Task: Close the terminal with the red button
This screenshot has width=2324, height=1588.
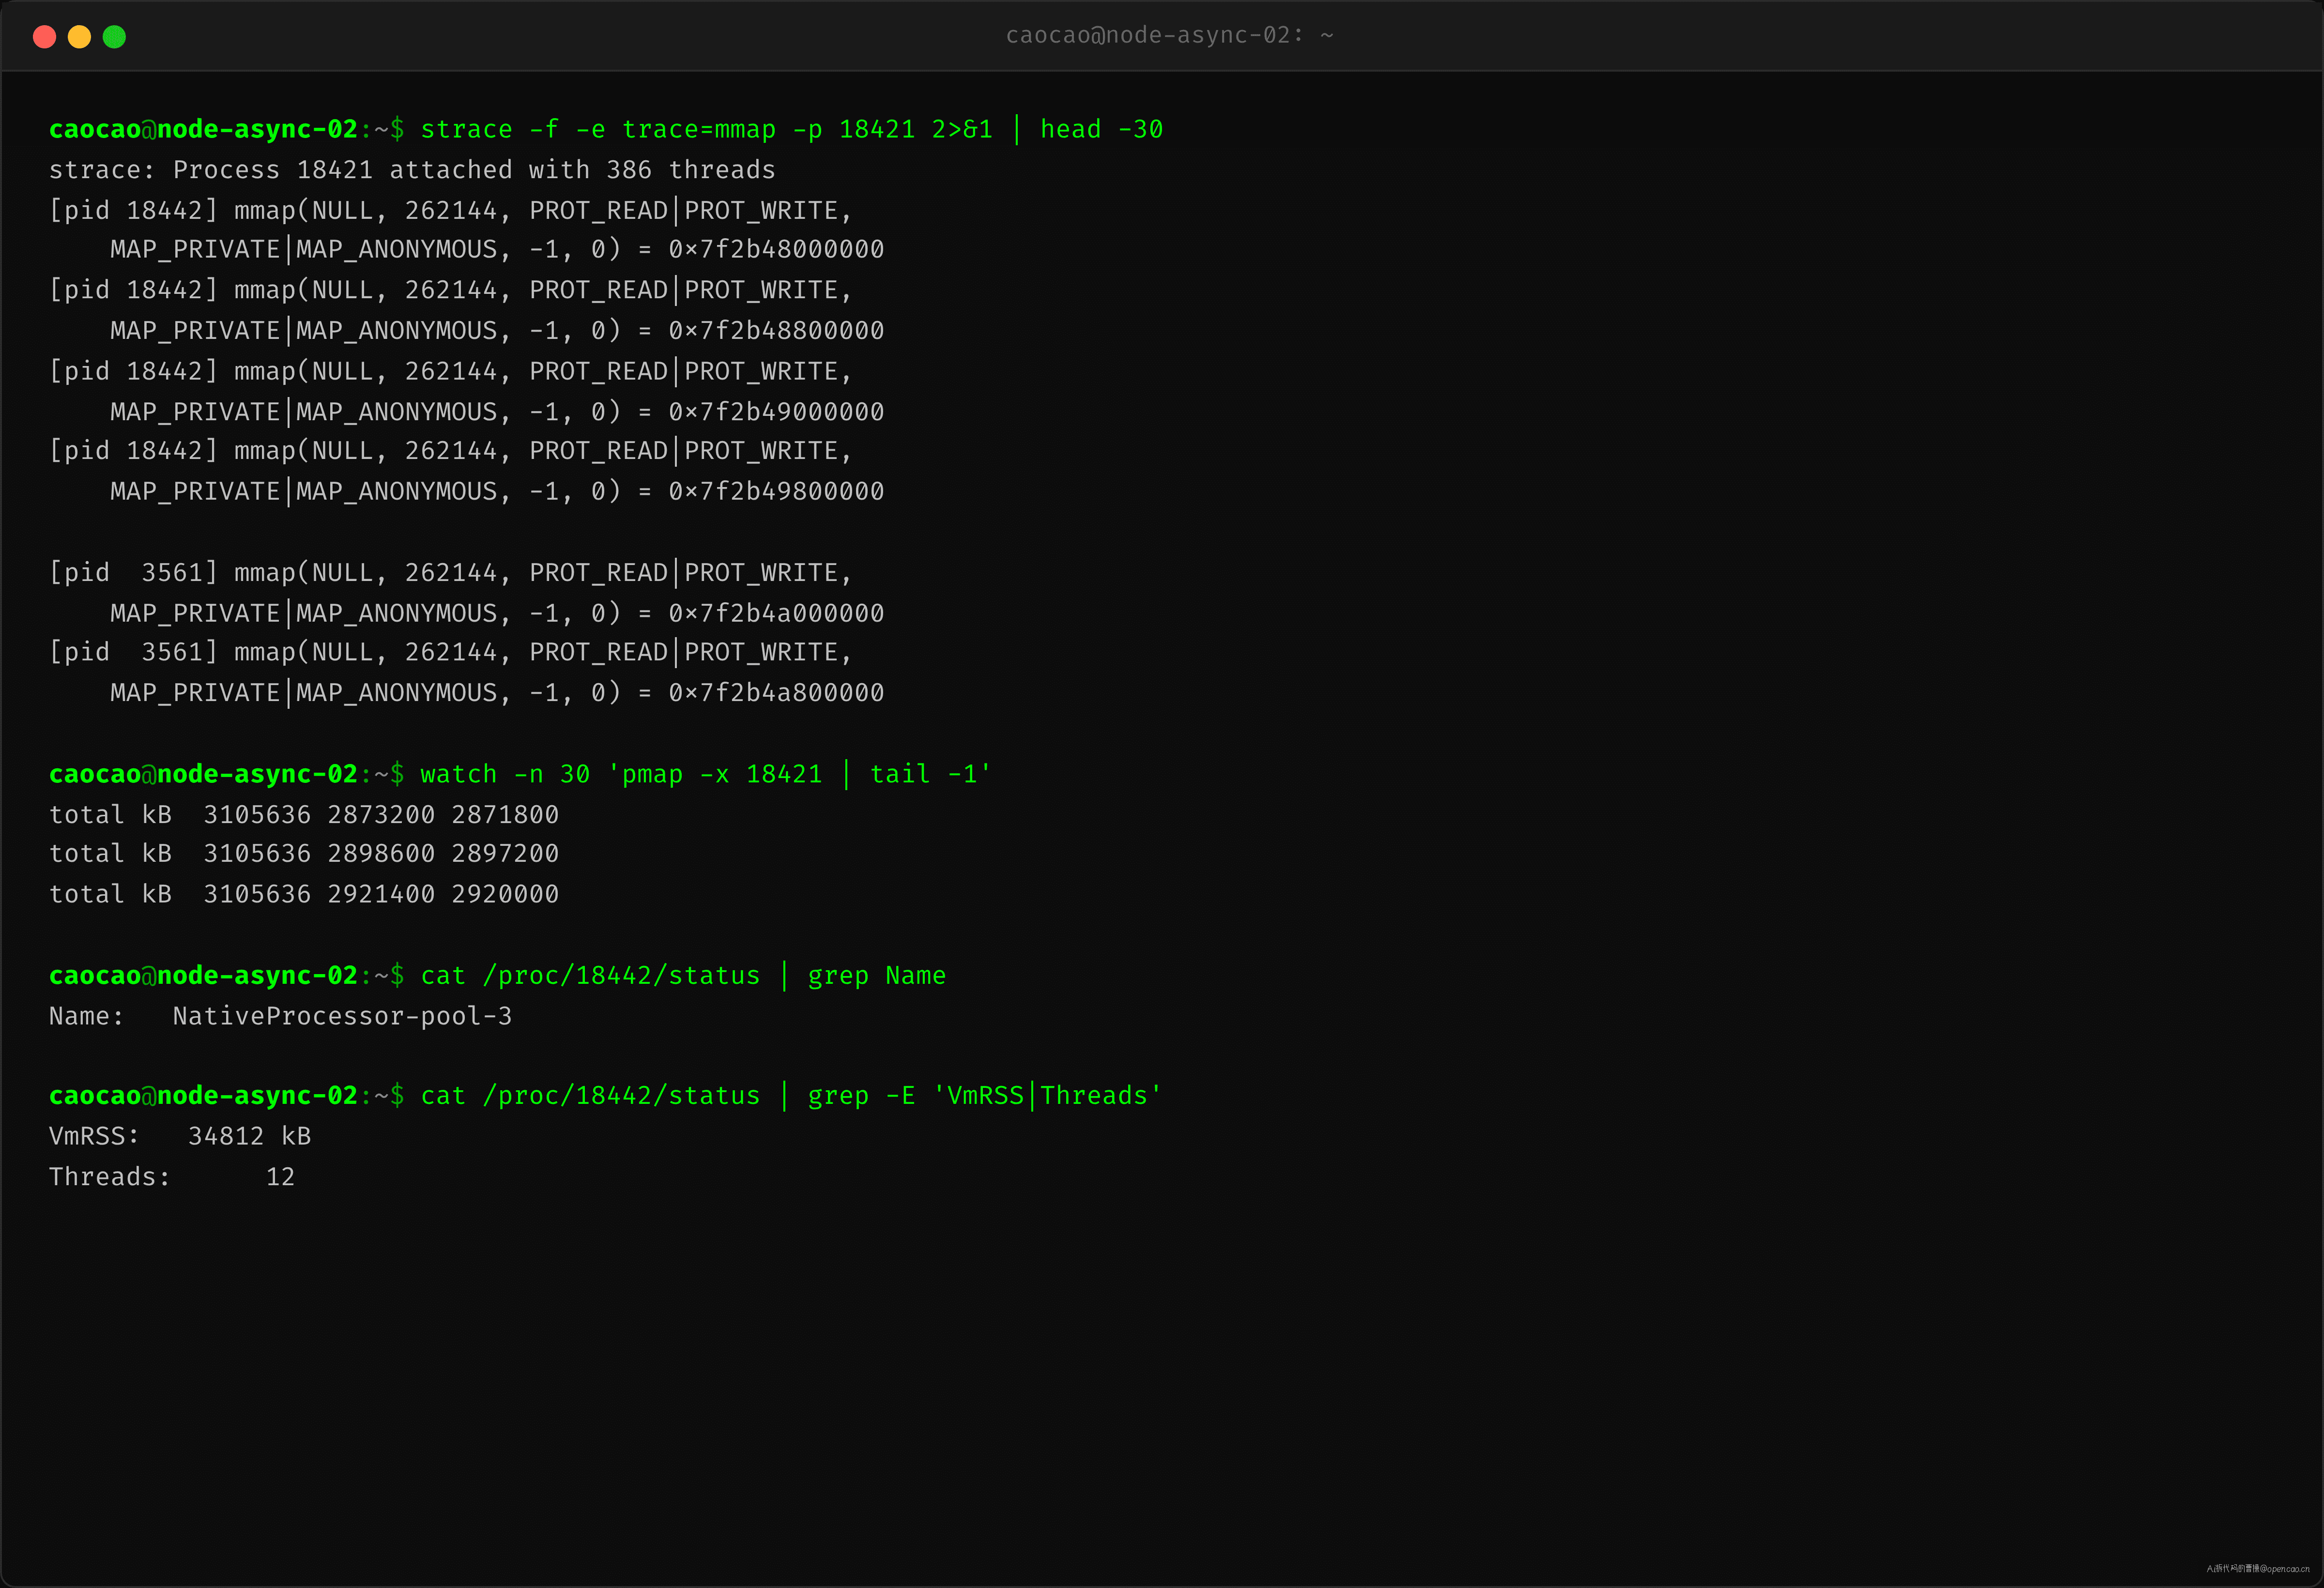Action: click(44, 37)
